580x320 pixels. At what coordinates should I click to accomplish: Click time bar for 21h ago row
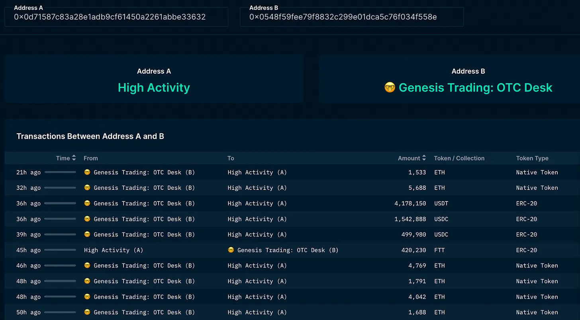point(60,172)
